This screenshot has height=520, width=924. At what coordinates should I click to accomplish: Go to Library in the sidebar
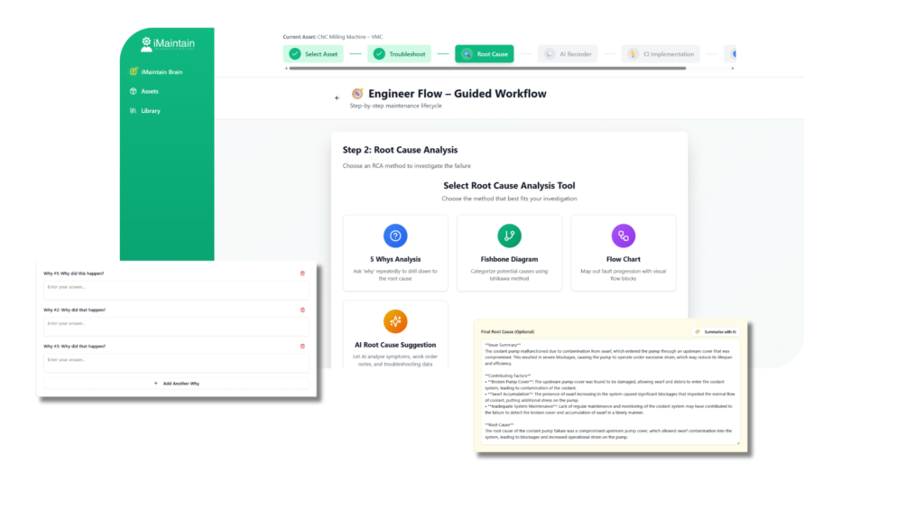pyautogui.click(x=150, y=110)
